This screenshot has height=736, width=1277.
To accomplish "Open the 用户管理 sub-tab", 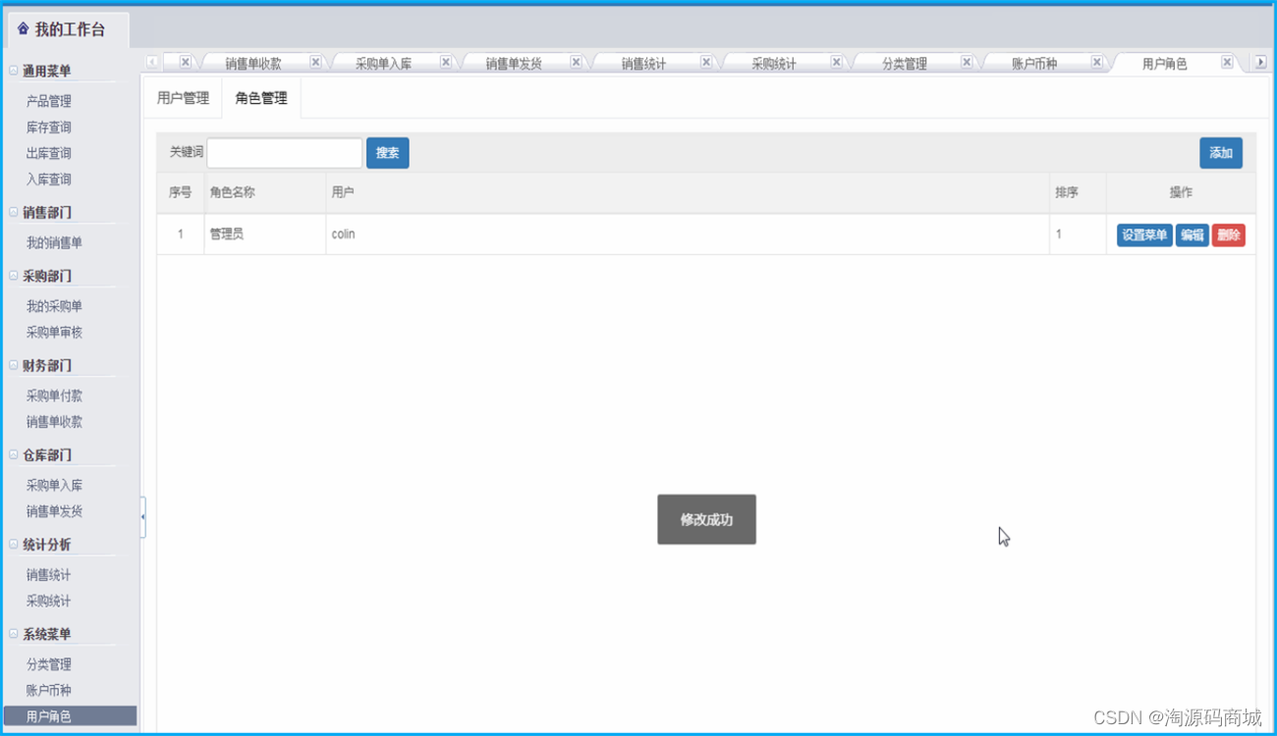I will tap(183, 98).
